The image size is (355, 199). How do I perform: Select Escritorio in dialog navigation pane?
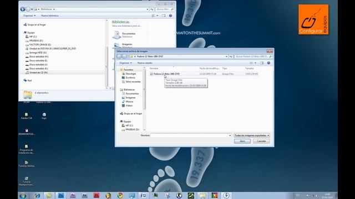pos(130,77)
